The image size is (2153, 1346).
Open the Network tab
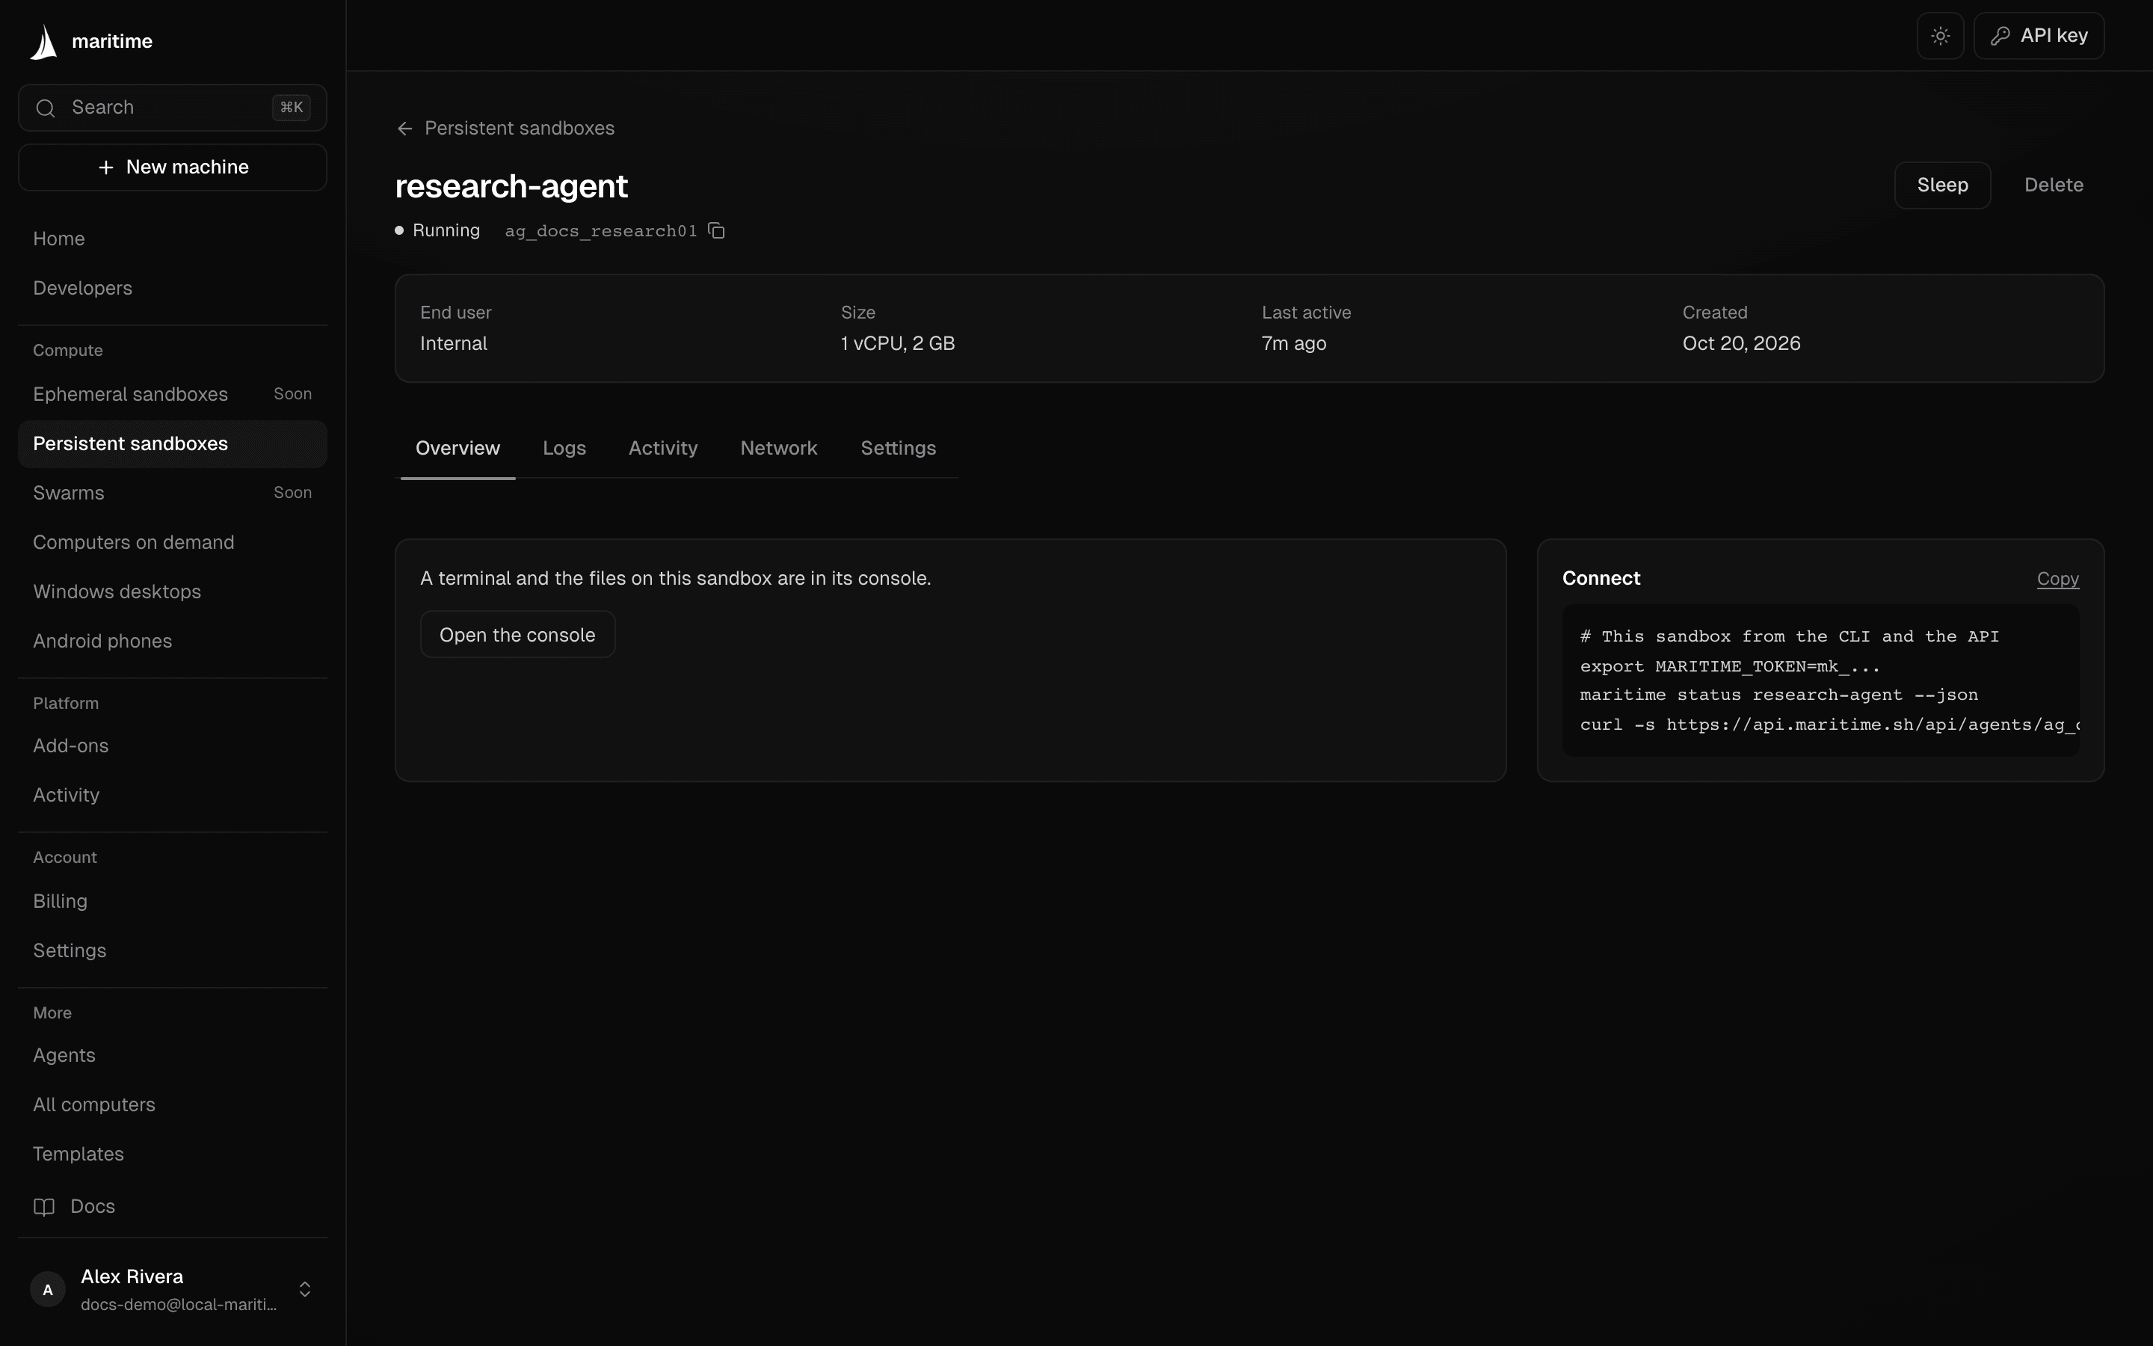(x=778, y=448)
